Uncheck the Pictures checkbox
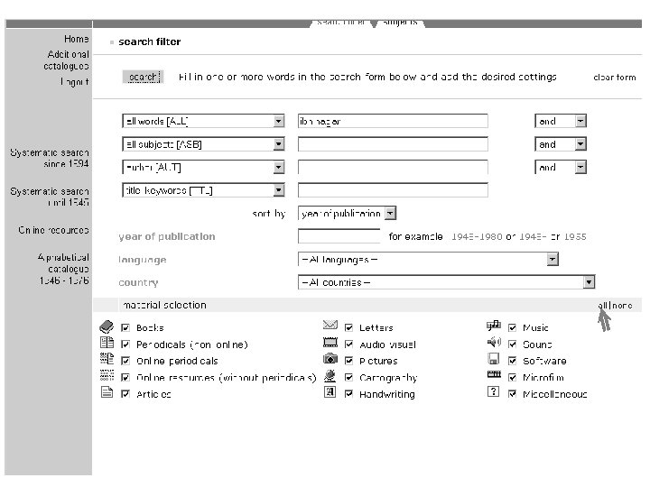The image size is (650, 487). [x=348, y=361]
